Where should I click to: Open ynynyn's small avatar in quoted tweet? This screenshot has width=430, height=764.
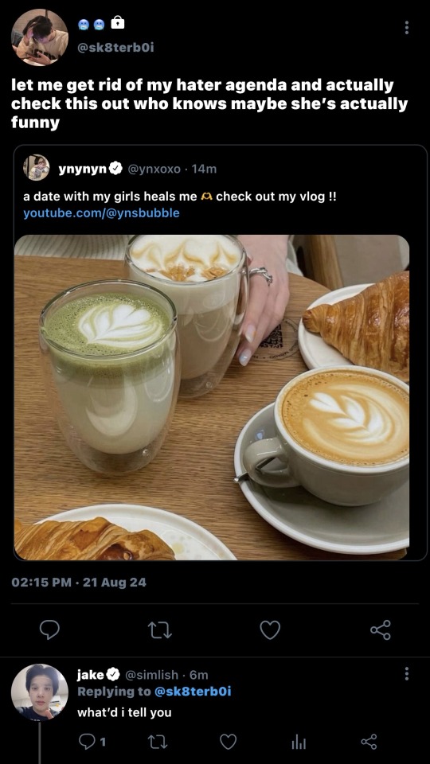[37, 168]
